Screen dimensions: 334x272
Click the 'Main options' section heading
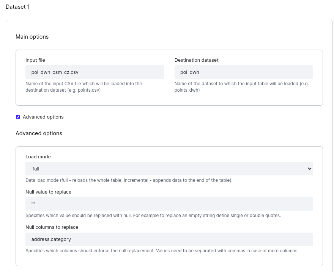tap(32, 37)
